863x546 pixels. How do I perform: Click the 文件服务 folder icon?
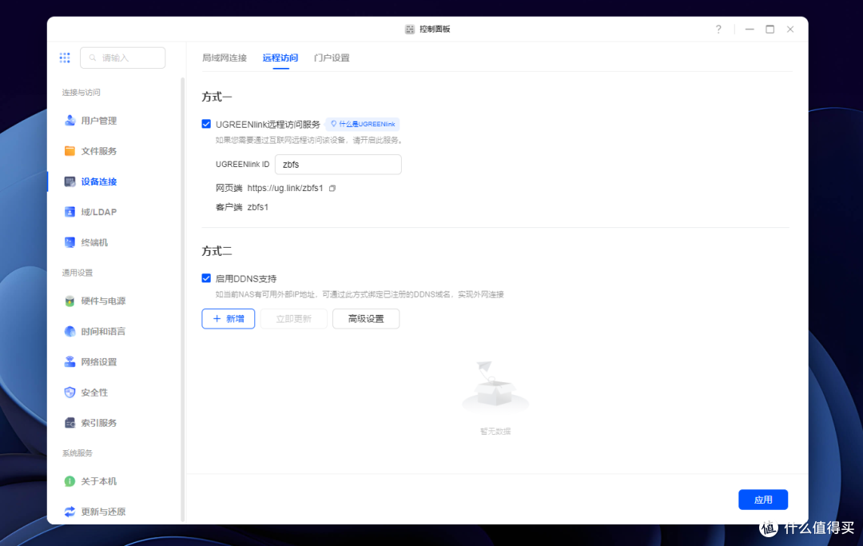click(70, 151)
